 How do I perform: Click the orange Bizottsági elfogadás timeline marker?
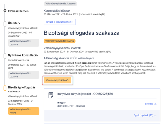5,88
